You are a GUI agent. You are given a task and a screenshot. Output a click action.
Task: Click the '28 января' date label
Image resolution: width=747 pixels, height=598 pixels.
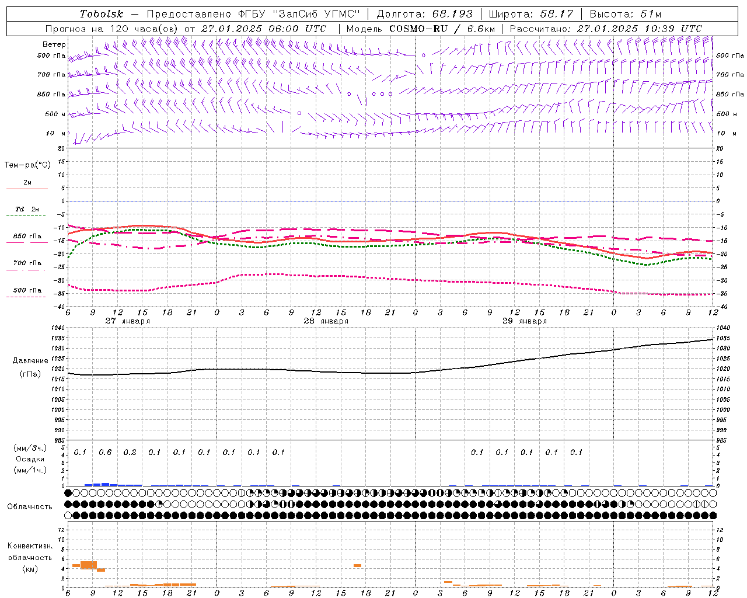tap(326, 321)
